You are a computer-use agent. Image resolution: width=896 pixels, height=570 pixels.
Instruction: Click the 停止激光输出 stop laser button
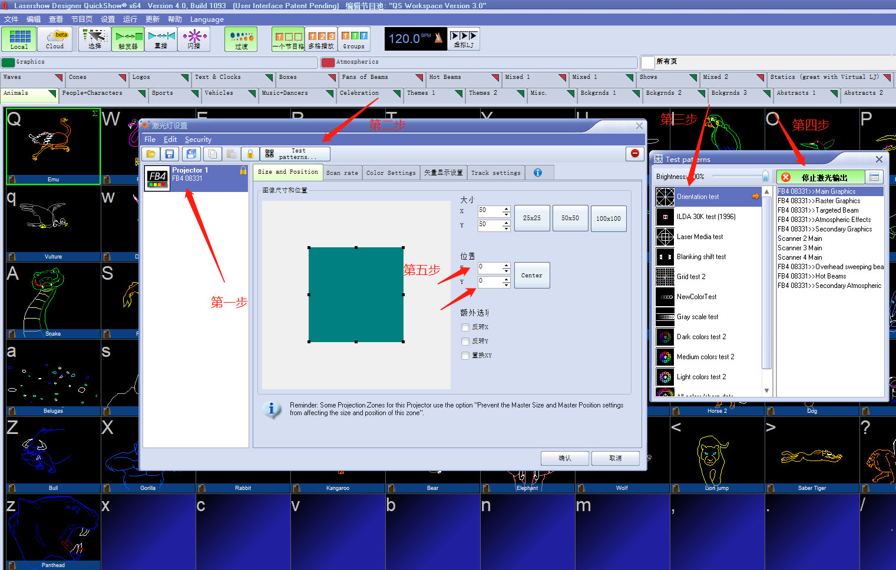click(x=821, y=177)
